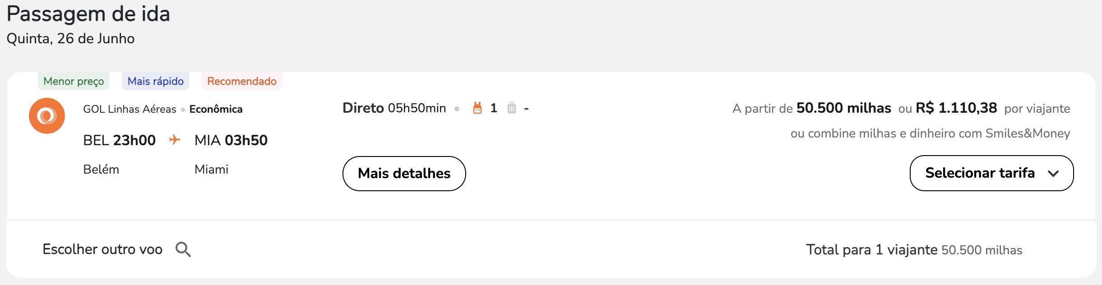The width and height of the screenshot is (1102, 285).
Task: Select the Recomendado tag
Action: coord(242,81)
